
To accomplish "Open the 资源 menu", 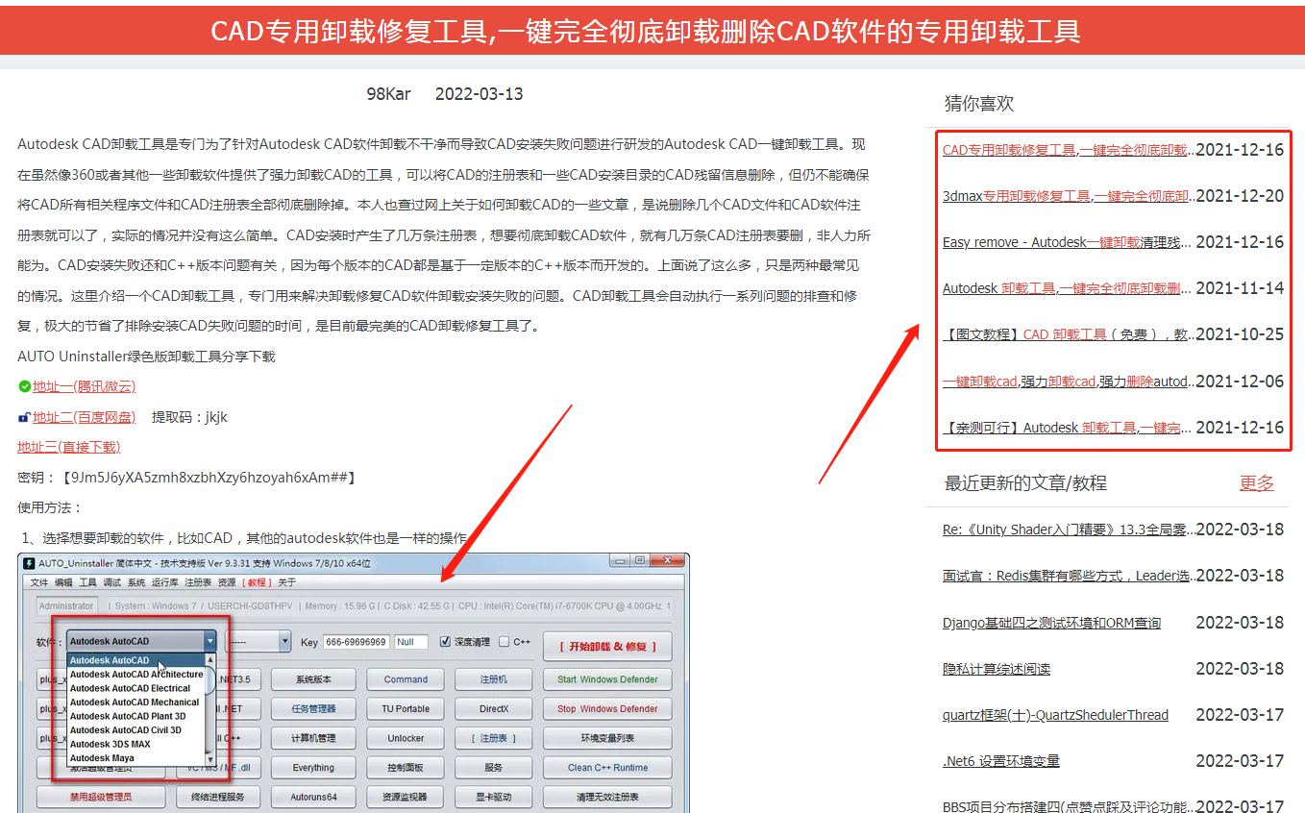I will pyautogui.click(x=227, y=582).
